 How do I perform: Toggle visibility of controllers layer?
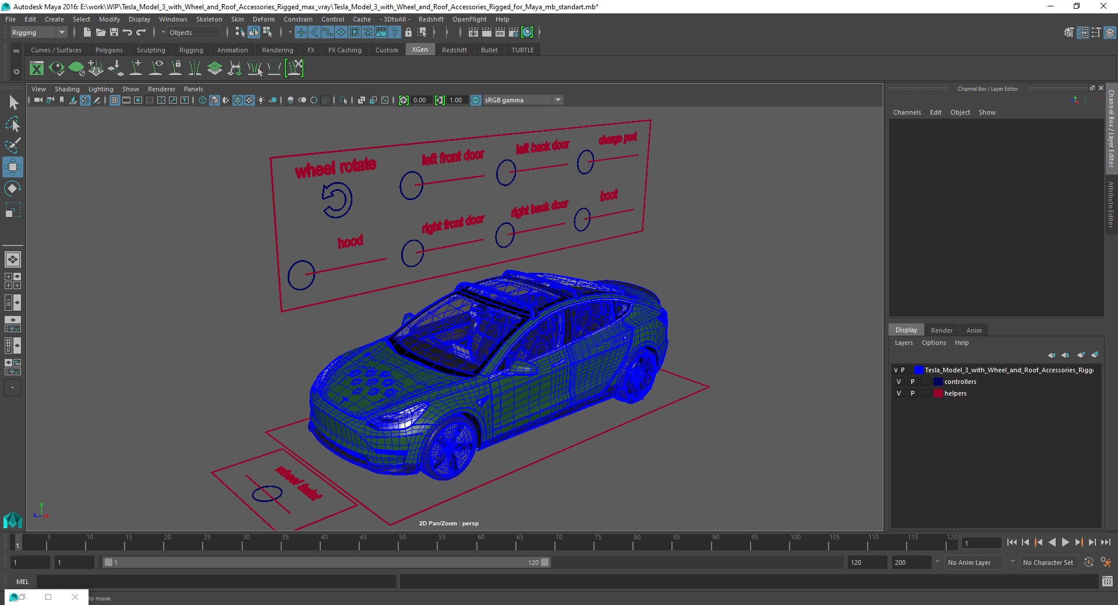(898, 382)
